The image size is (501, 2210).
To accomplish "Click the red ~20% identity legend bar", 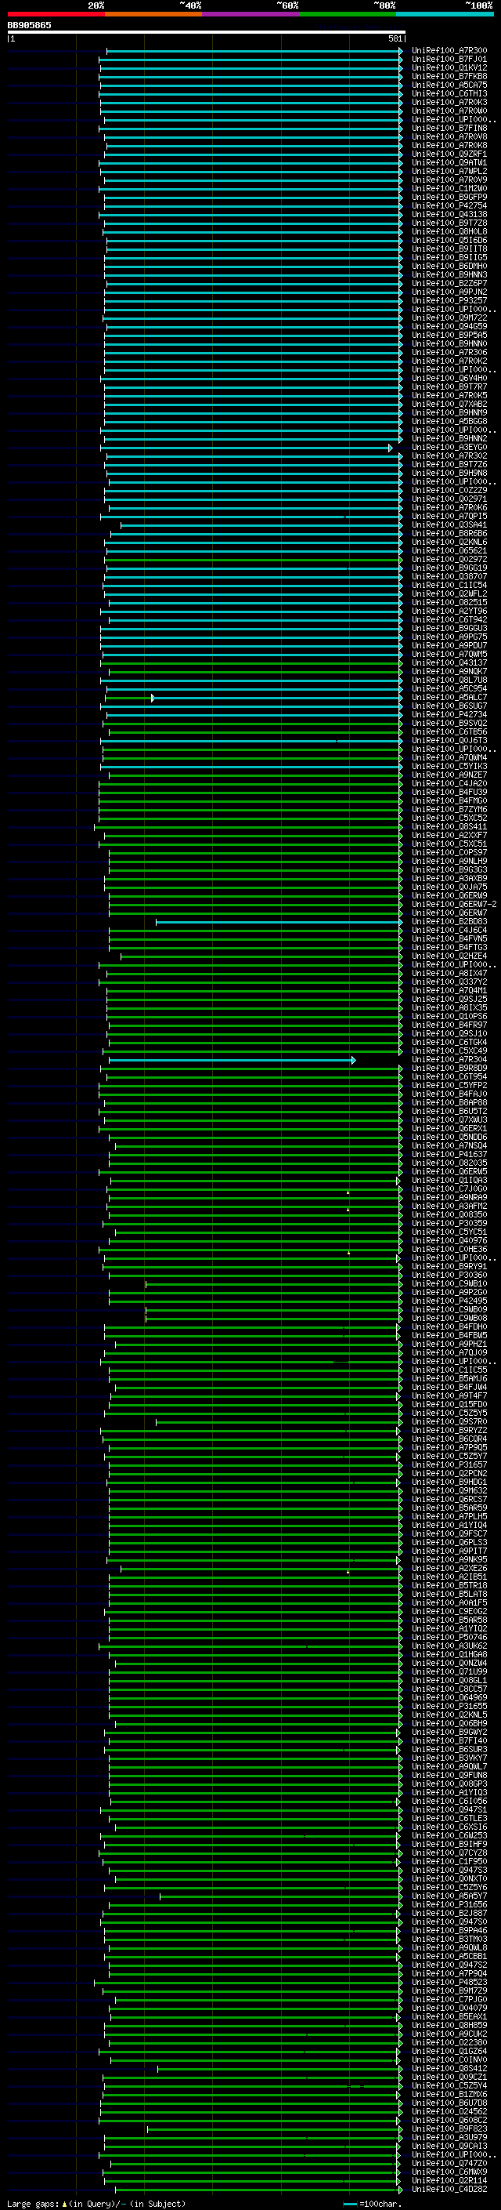I will tap(56, 14).
